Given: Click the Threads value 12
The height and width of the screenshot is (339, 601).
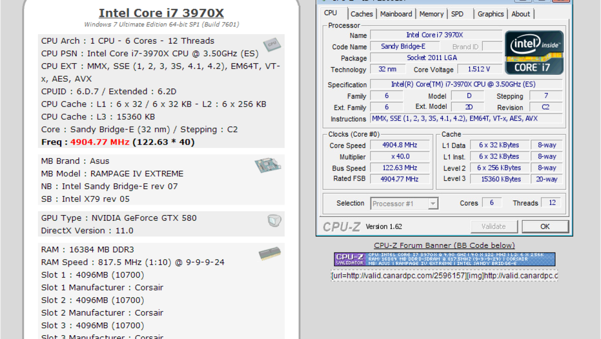Looking at the screenshot, I should (552, 202).
